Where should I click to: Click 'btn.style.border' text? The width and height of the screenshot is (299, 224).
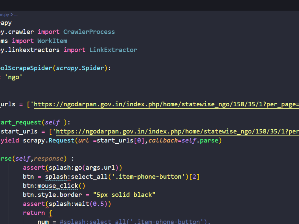coord(52,195)
